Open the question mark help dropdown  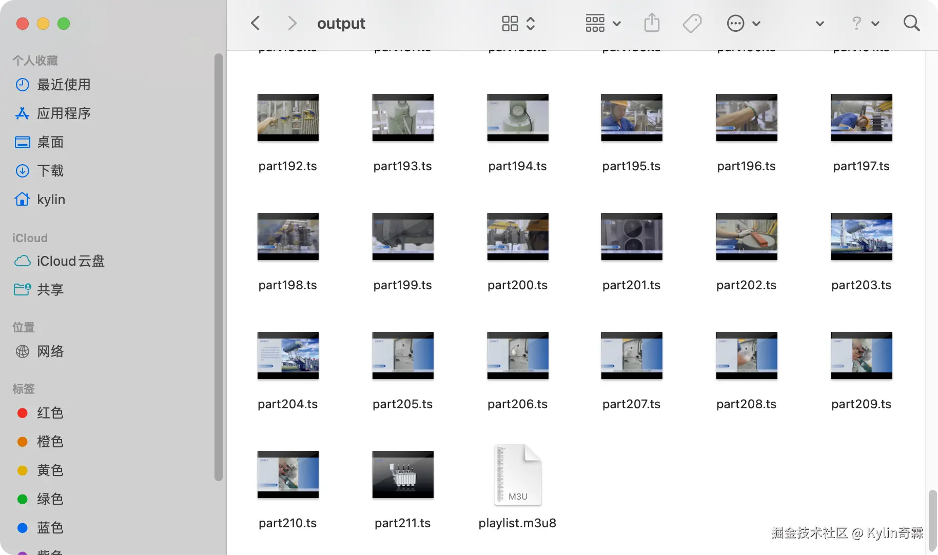[865, 23]
